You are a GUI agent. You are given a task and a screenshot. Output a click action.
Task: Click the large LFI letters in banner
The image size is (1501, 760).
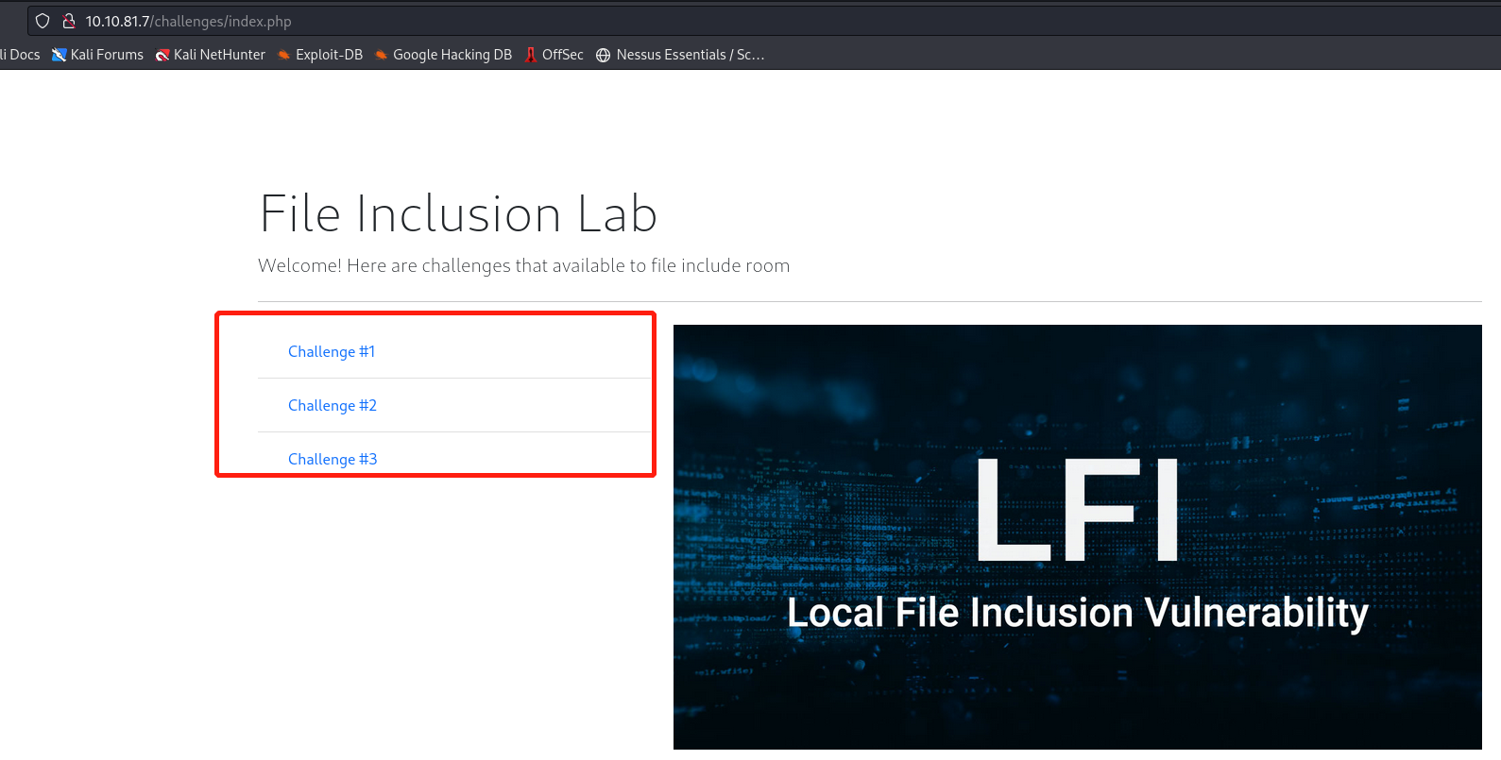[x=1077, y=511]
